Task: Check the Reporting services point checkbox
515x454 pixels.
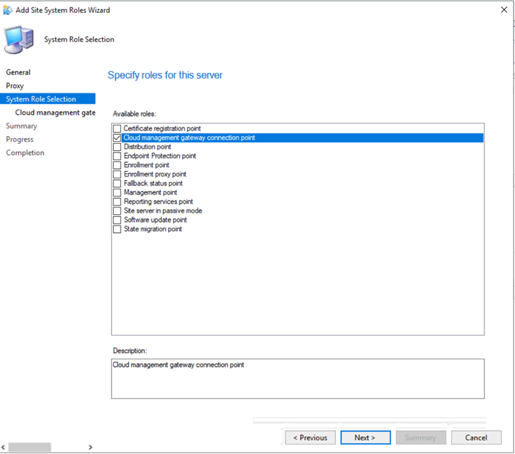Action: [x=117, y=202]
